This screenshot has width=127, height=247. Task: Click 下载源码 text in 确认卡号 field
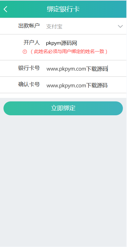pos(97,85)
